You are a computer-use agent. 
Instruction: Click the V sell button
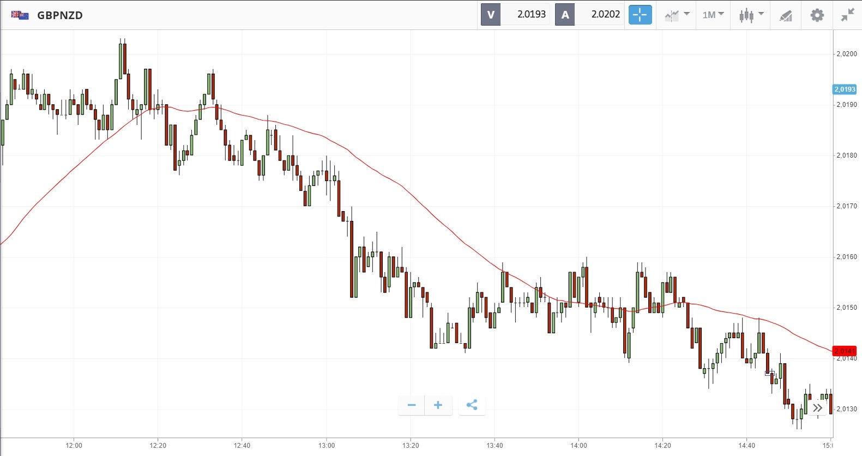click(x=491, y=15)
